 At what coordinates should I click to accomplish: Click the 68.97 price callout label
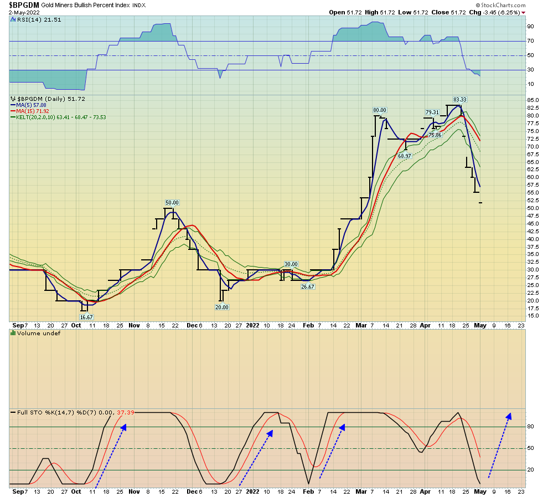(405, 156)
